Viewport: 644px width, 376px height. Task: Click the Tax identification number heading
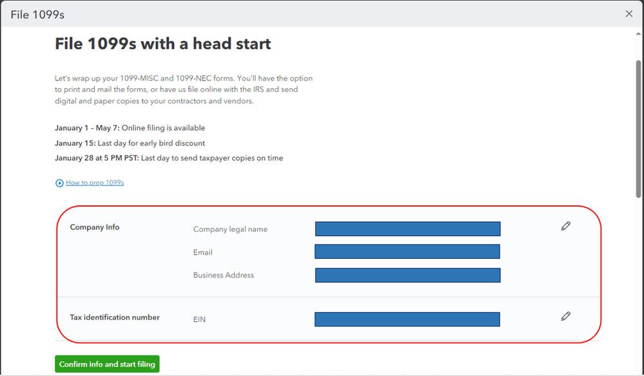click(115, 317)
